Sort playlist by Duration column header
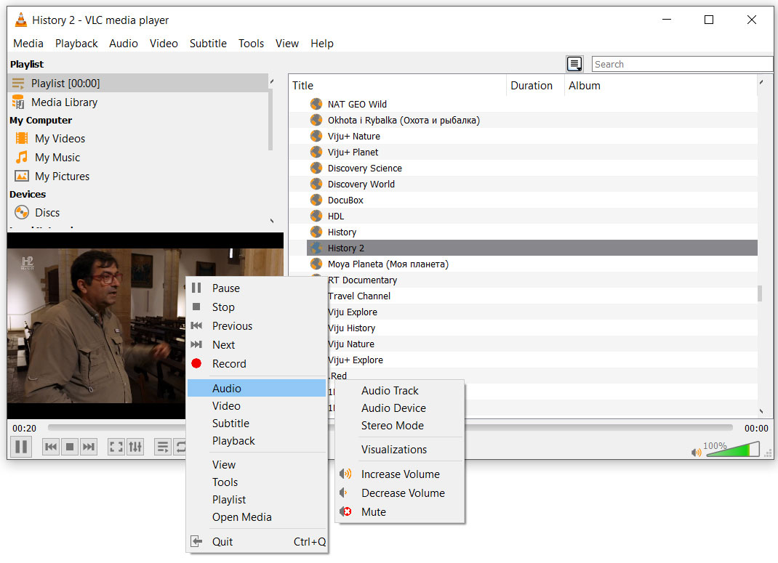Image resolution: width=778 pixels, height=563 pixels. [x=535, y=85]
